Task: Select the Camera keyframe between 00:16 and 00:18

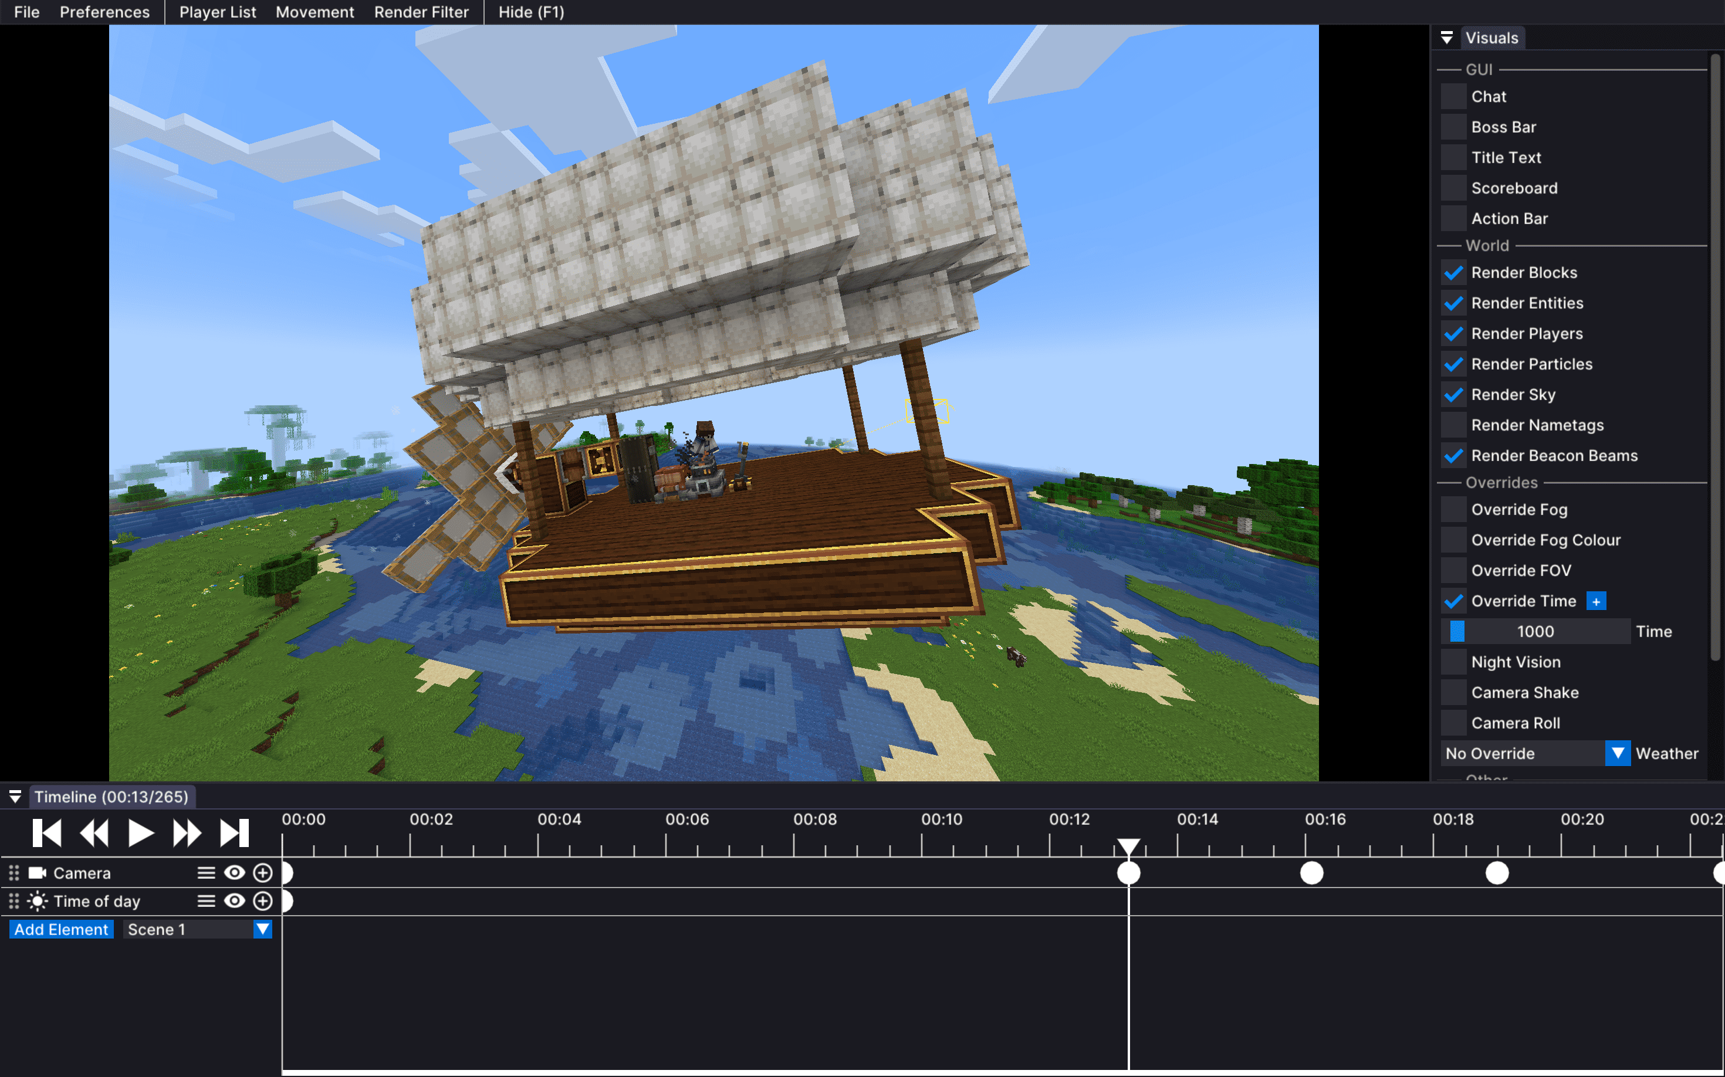Action: click(x=1312, y=873)
